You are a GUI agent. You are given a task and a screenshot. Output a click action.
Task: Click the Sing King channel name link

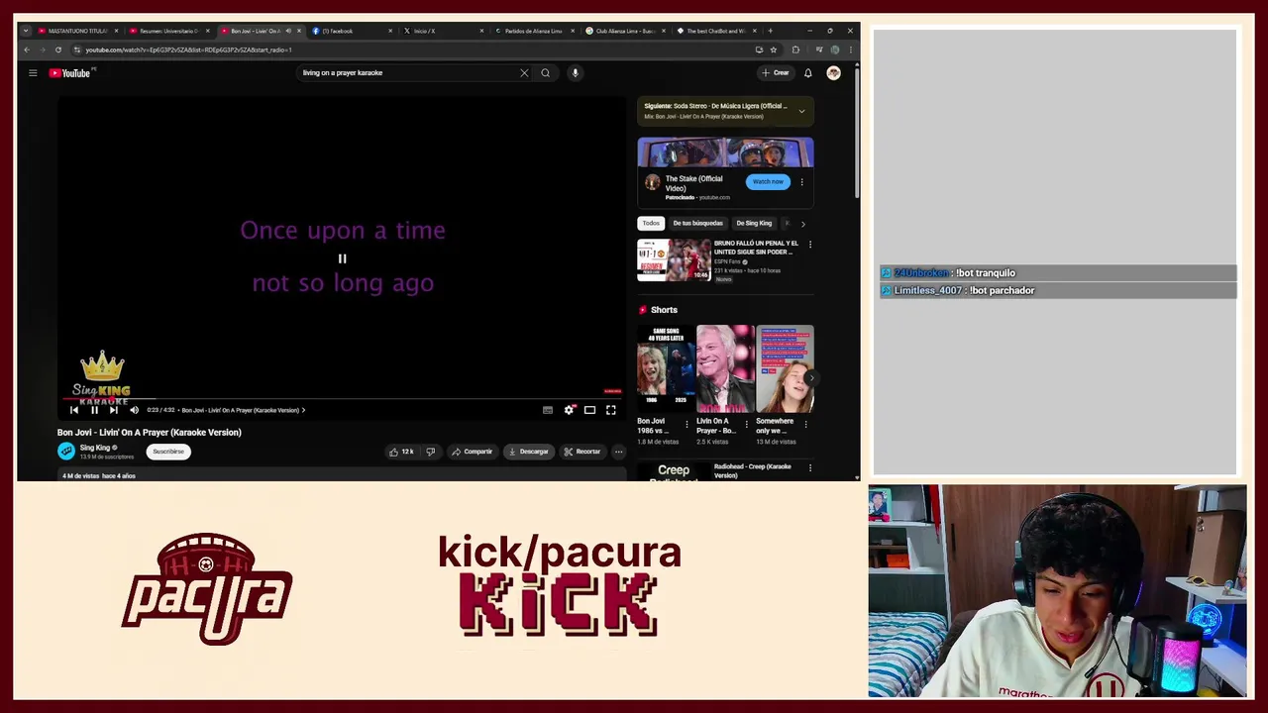pyautogui.click(x=95, y=448)
